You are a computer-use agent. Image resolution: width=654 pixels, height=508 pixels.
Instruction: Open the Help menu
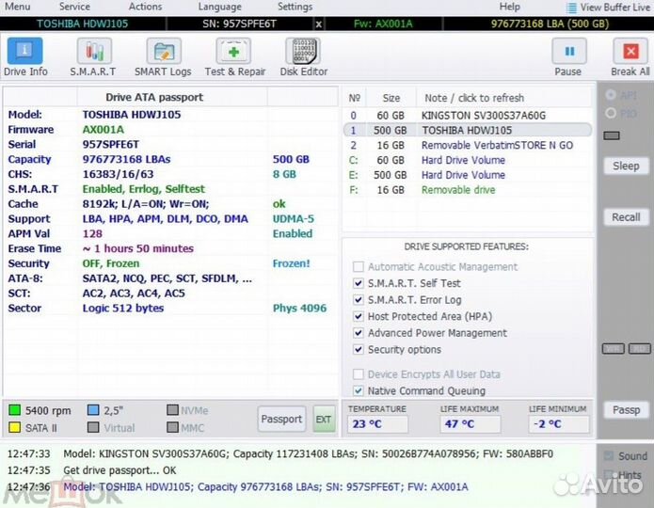pos(510,7)
